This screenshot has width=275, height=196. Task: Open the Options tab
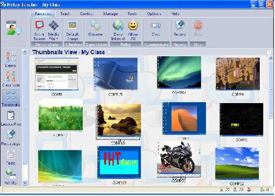[154, 13]
